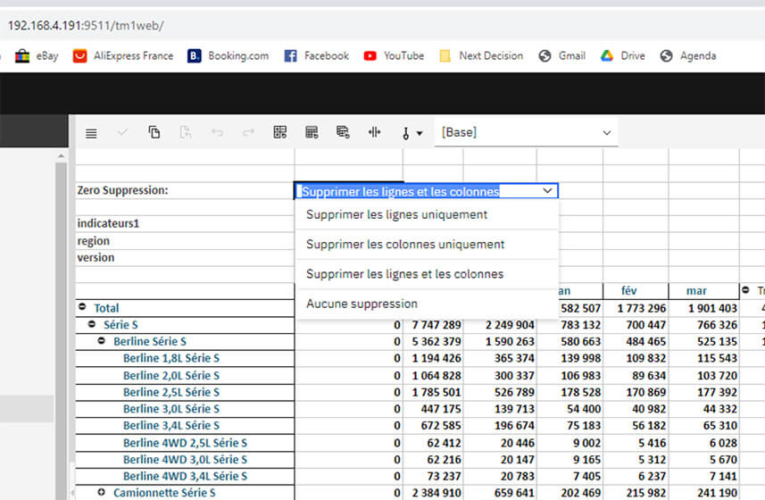765x500 pixels.
Task: Select Berline 4WD 3,0L Série S row
Action: click(185, 460)
